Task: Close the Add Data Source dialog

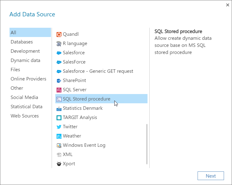Action: pyautogui.click(x=228, y=5)
